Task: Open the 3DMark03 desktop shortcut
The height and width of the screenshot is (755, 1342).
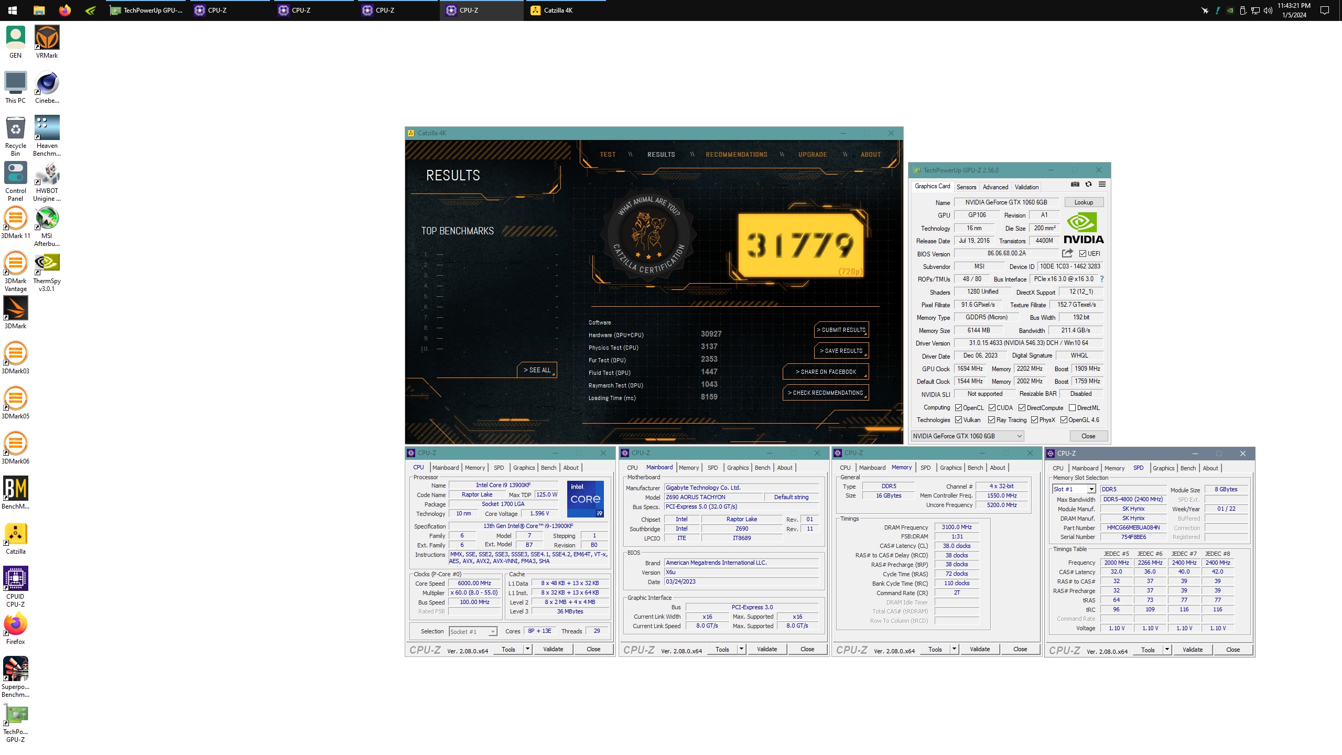Action: click(x=16, y=358)
